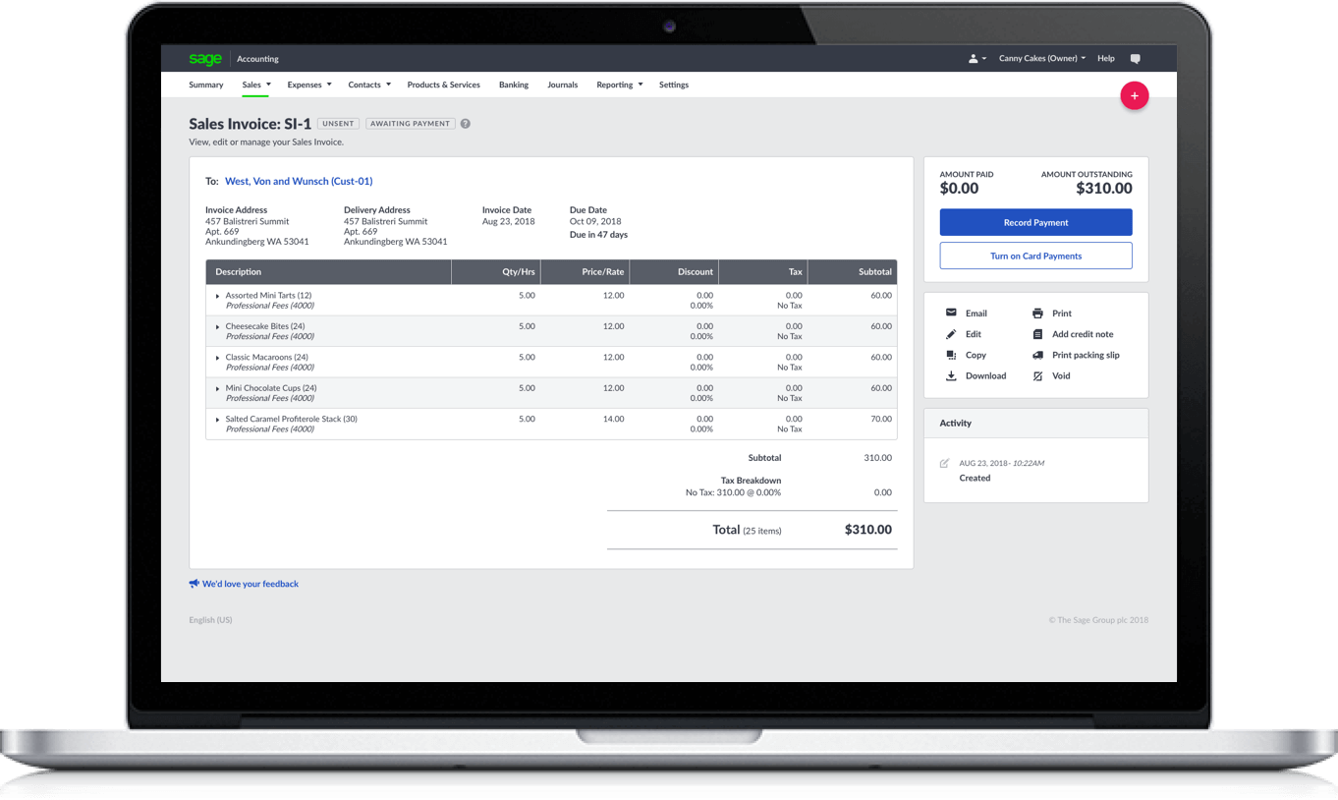Viewport: 1338px width, 800px height.
Task: Click the Email envelope icon
Action: [x=951, y=313]
